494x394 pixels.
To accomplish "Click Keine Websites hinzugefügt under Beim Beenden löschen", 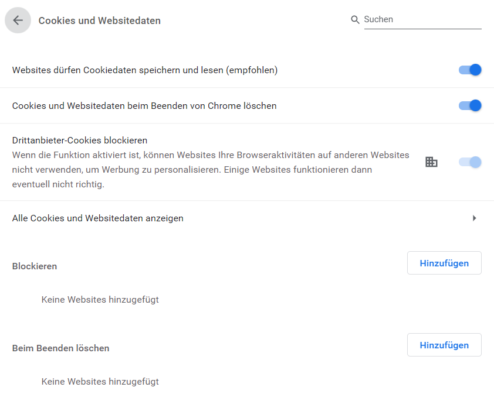I will tap(100, 382).
